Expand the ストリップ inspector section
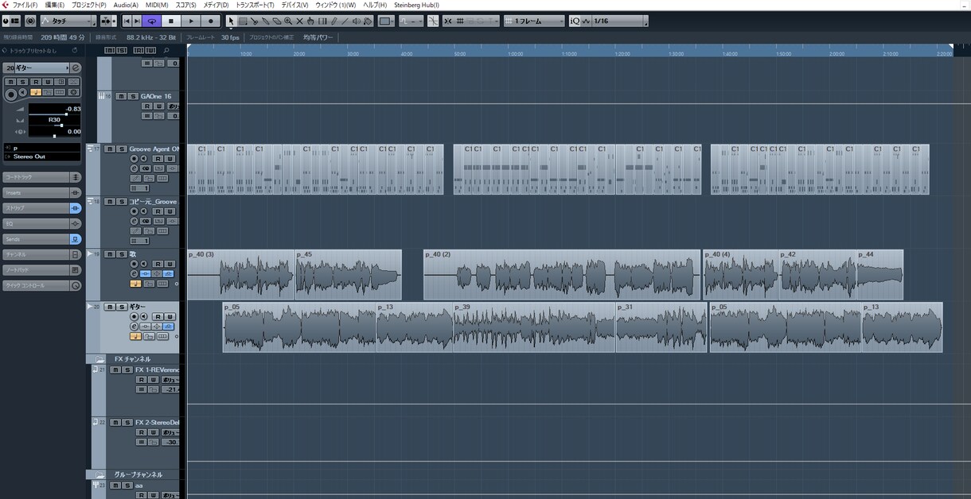The image size is (971, 499). pyautogui.click(x=41, y=208)
